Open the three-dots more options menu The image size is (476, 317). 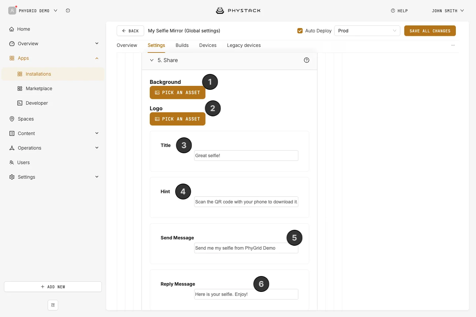click(453, 45)
